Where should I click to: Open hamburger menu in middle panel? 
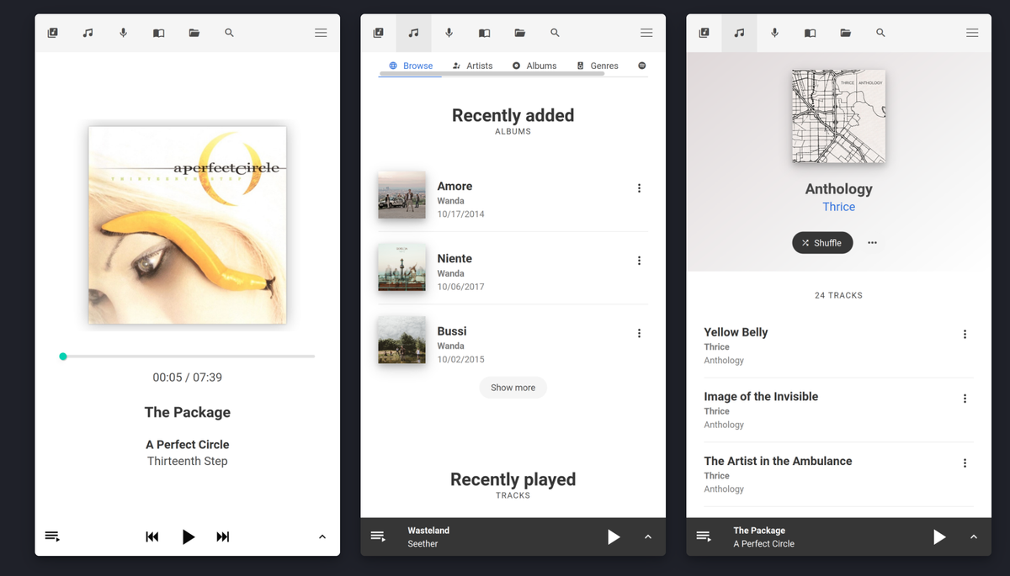click(x=646, y=33)
